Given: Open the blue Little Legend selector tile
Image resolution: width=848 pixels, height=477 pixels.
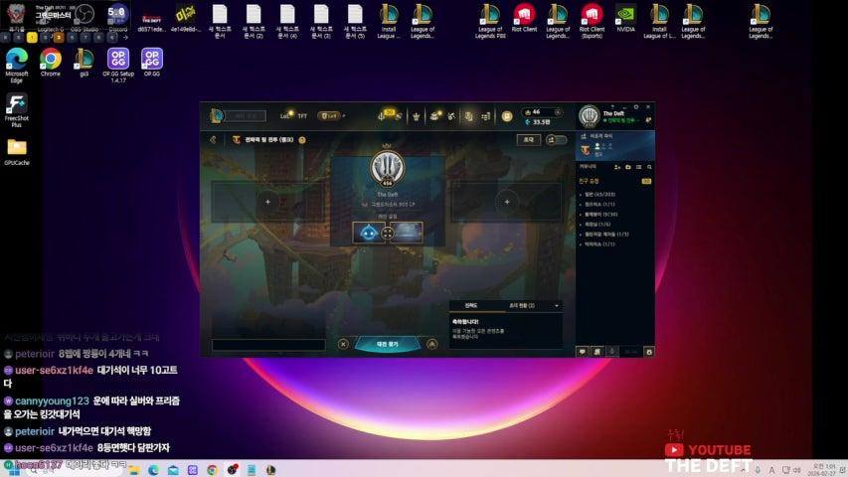Looking at the screenshot, I should (368, 233).
